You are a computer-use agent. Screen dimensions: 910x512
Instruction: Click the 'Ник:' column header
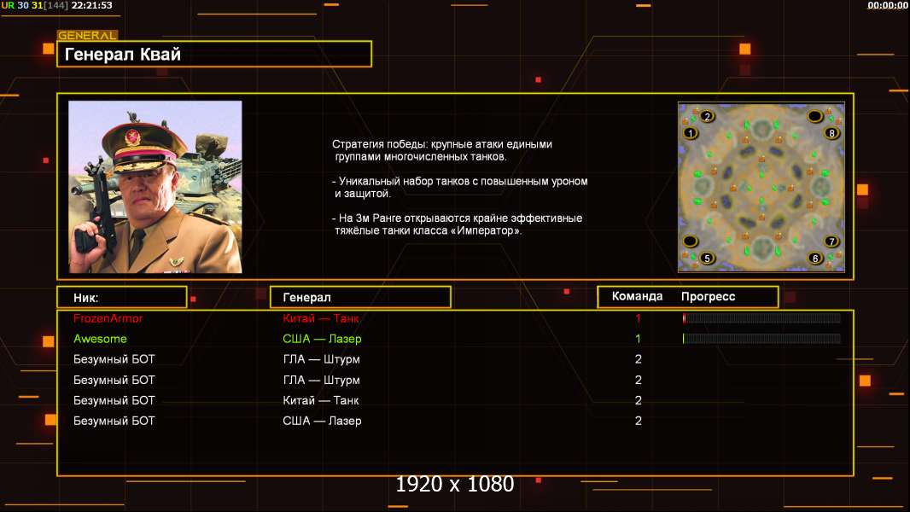pyautogui.click(x=122, y=298)
